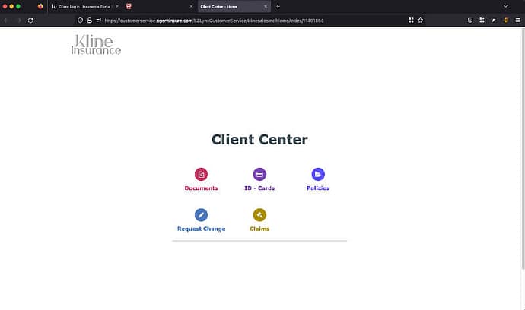Viewport: 525px width, 310px height.
Task: Open the blue Policies folder icon
Action: 318,174
